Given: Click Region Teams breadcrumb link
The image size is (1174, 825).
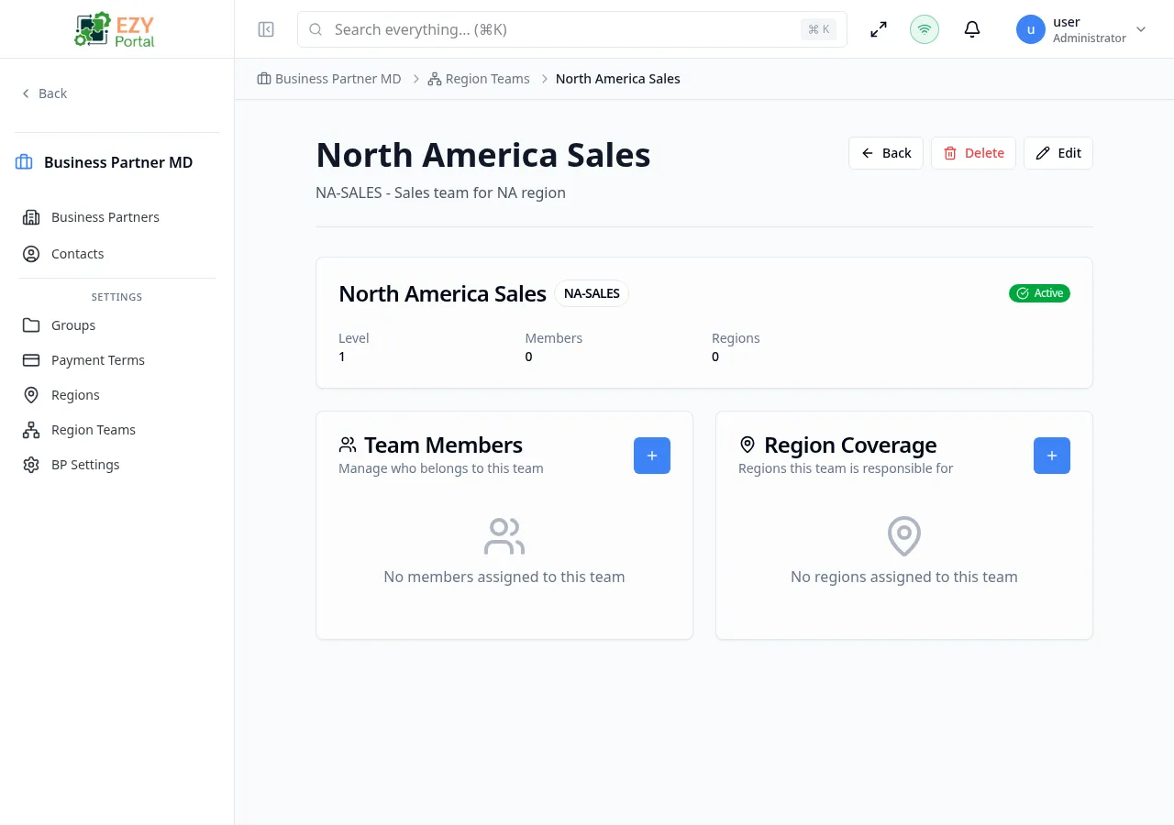Looking at the screenshot, I should pos(487,79).
